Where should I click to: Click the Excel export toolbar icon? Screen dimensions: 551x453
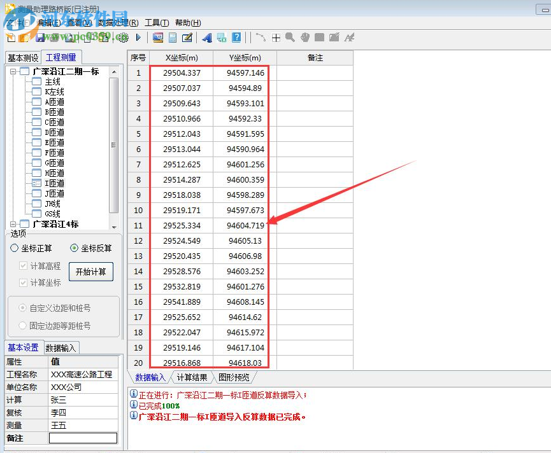(x=222, y=38)
